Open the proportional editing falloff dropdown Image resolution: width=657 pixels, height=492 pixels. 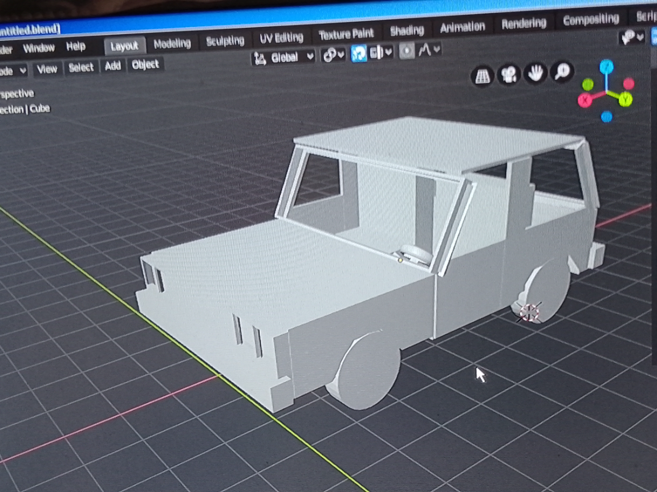coord(429,50)
